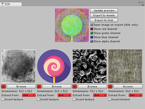Toggle Show alpha channel checkbox

[x=92, y=41]
